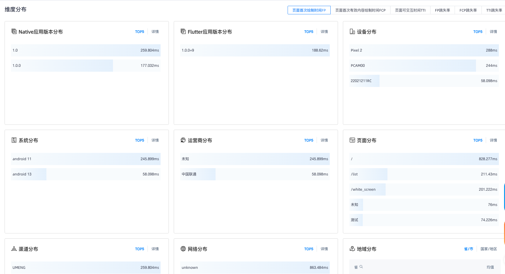Click the 系统分布 system icon
The width and height of the screenshot is (505, 274).
click(x=14, y=140)
